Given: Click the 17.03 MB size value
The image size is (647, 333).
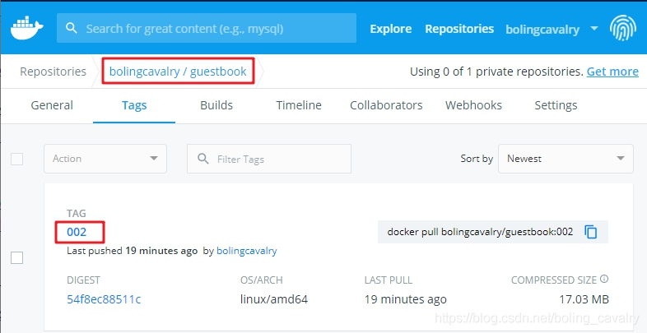Looking at the screenshot, I should click(x=584, y=298).
